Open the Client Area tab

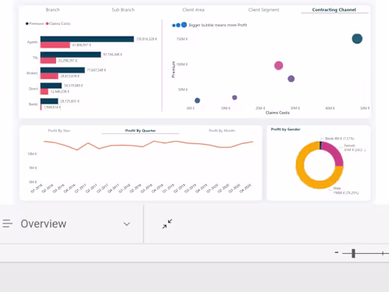point(194,10)
